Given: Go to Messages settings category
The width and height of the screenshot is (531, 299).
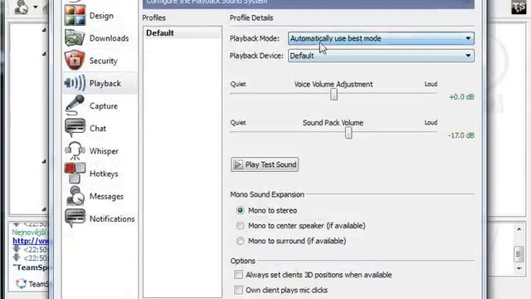Looking at the screenshot, I should point(106,196).
